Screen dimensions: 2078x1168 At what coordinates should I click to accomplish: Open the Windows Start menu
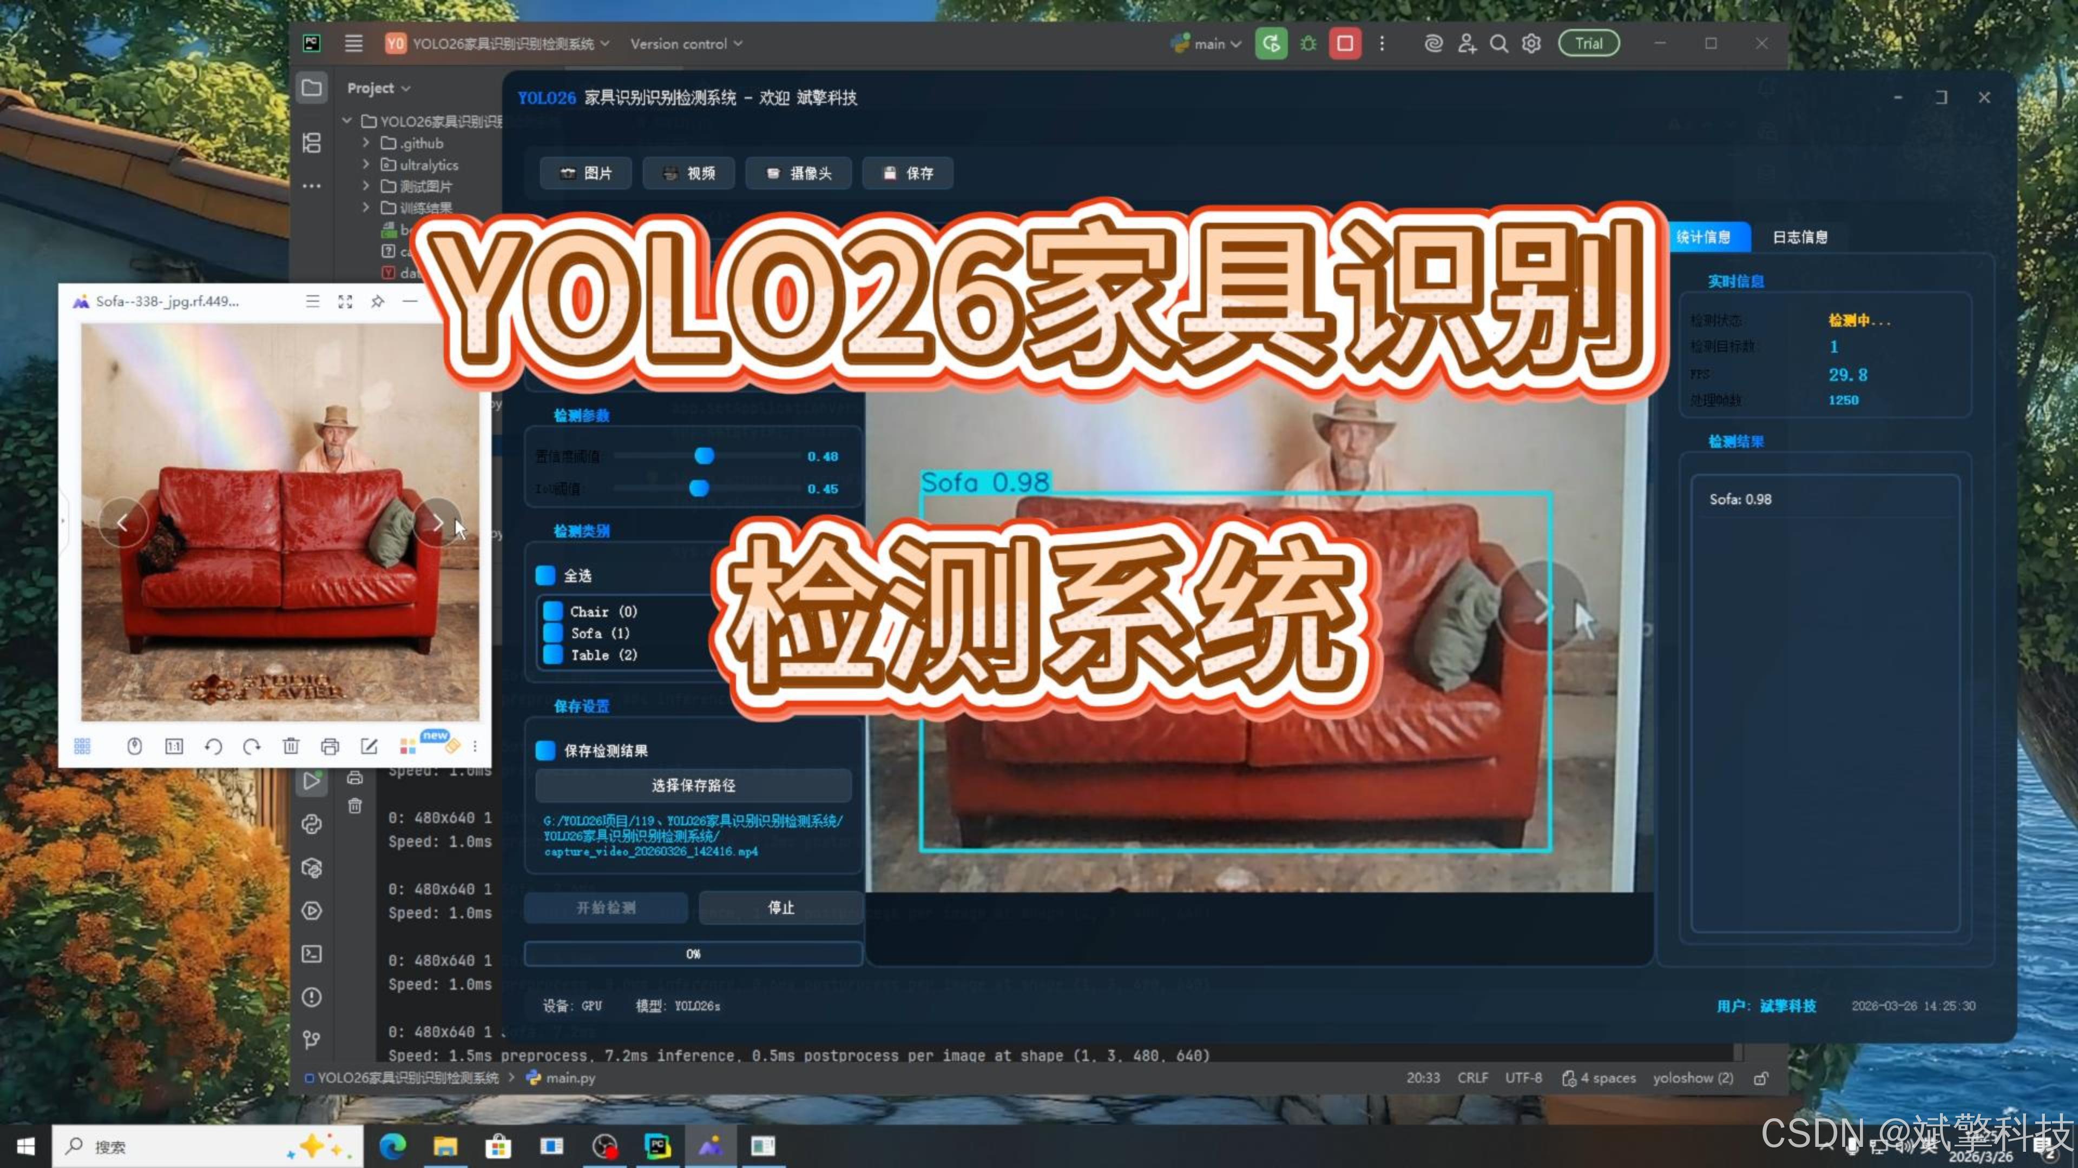[x=25, y=1146]
